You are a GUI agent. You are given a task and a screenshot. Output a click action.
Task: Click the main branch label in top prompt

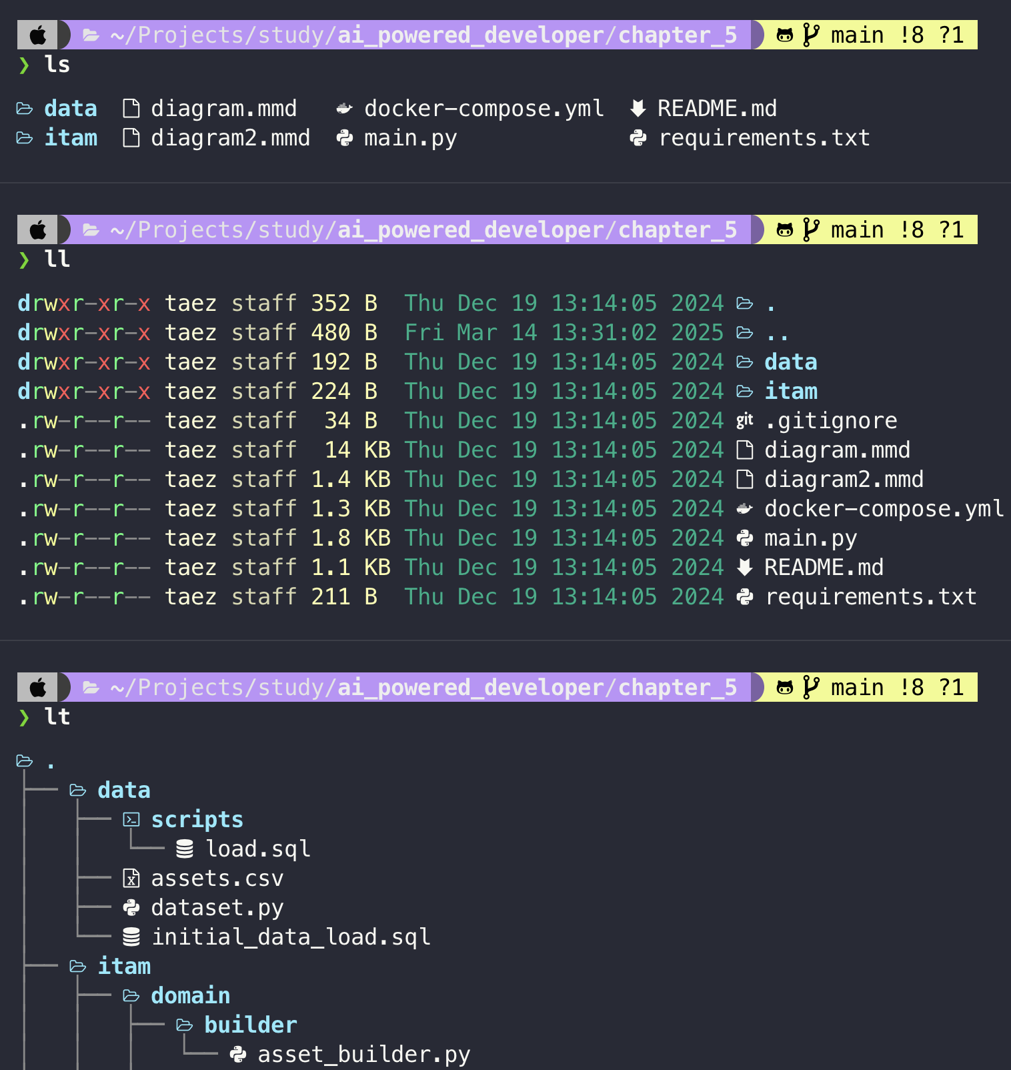857,35
